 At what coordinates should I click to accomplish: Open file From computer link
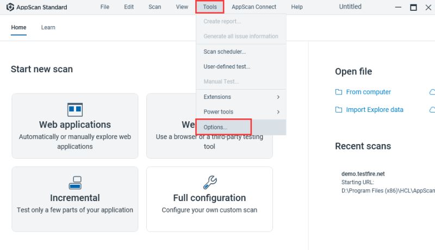[x=368, y=92]
